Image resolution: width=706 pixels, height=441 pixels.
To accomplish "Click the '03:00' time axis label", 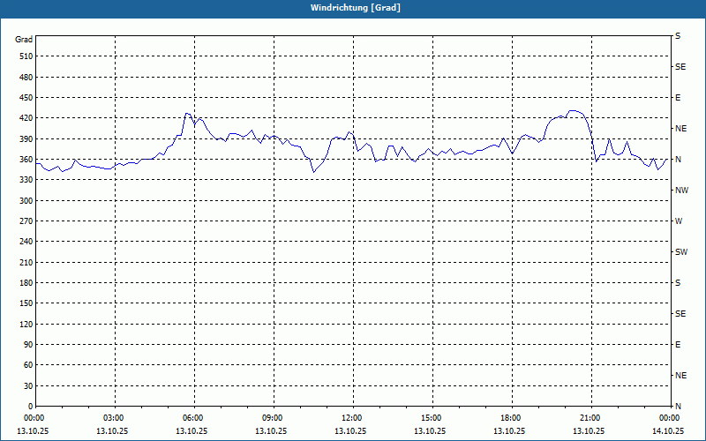I will pyautogui.click(x=113, y=418).
